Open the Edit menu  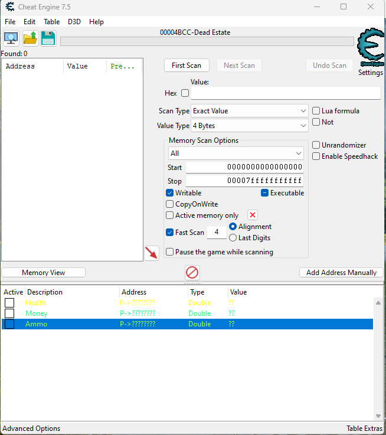tap(30, 22)
